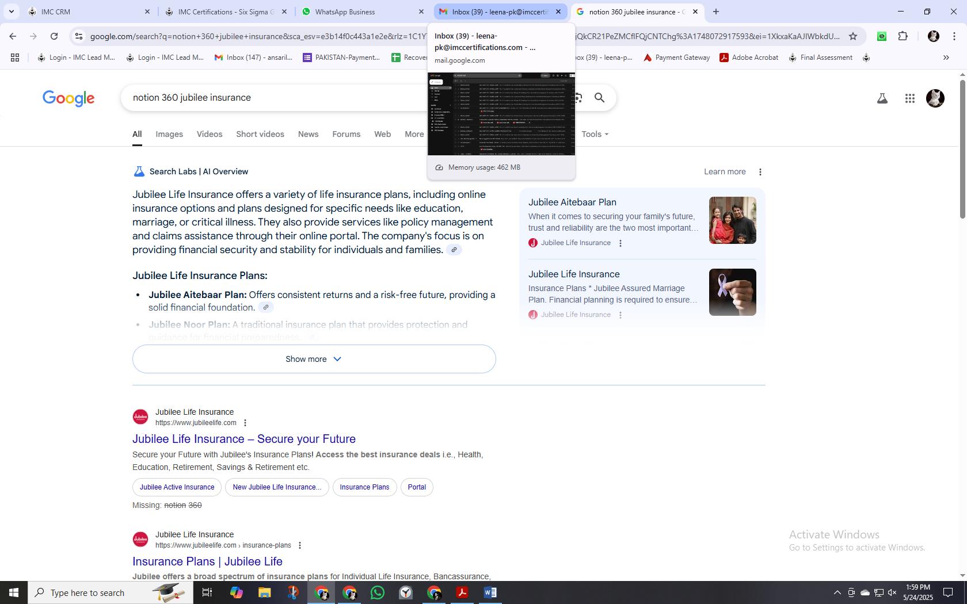This screenshot has width=967, height=604.
Task: Open 'Jubilee Life Insurance – Secure your Future' result
Action: point(244,439)
